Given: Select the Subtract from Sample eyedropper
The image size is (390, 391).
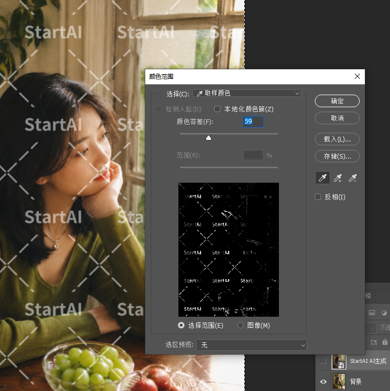Looking at the screenshot, I should (x=352, y=178).
